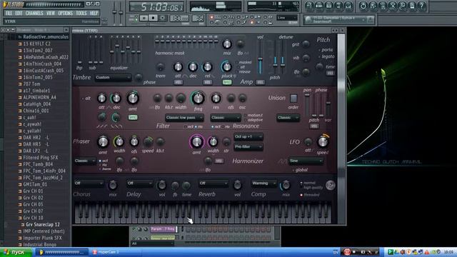Select Filtered Ping SFX in browser
Image resolution: width=457 pixels, height=257 pixels.
(40, 158)
